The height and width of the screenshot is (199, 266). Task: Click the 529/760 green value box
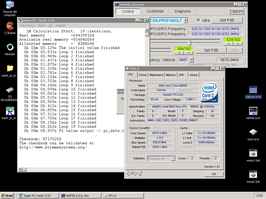(233, 40)
